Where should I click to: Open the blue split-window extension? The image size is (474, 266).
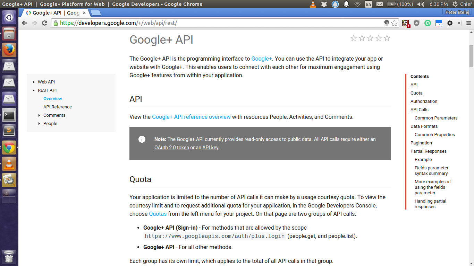tap(439, 23)
